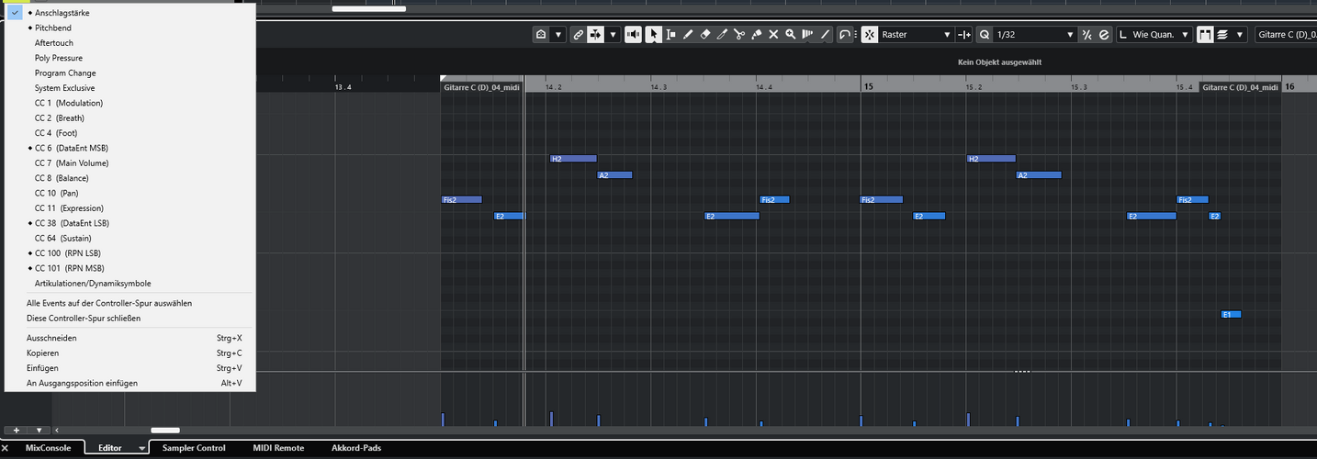1317x459 pixels.
Task: Switch to the MixConsole tab
Action: [48, 448]
